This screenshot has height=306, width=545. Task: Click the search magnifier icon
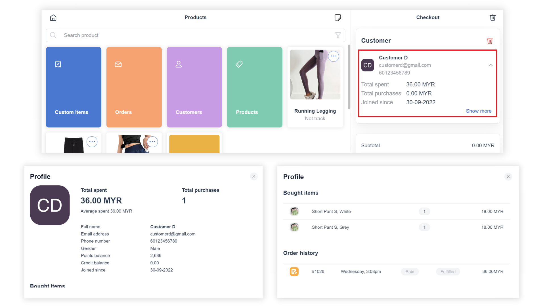pos(53,35)
